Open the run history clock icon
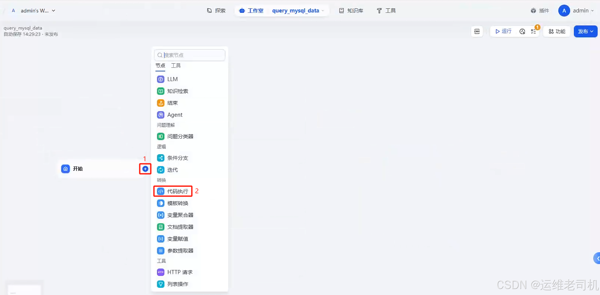Screen dimensions: 600x295 pos(522,32)
